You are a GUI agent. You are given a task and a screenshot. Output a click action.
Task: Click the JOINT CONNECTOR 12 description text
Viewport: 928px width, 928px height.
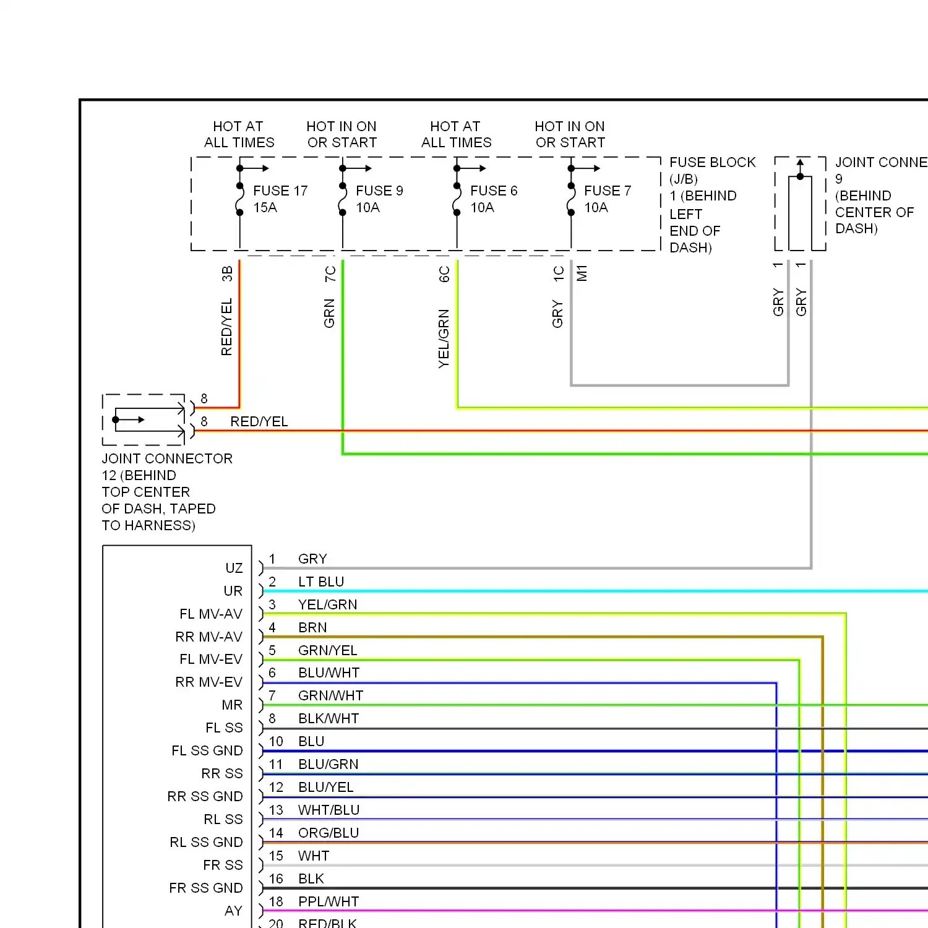point(167,492)
